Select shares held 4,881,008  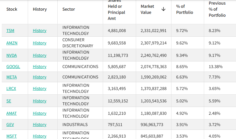pyautogui.click(x=117, y=31)
